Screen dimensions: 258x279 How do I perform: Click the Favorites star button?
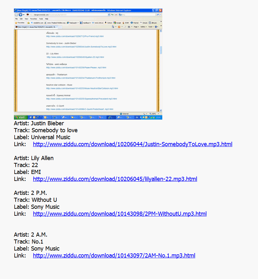20,23
